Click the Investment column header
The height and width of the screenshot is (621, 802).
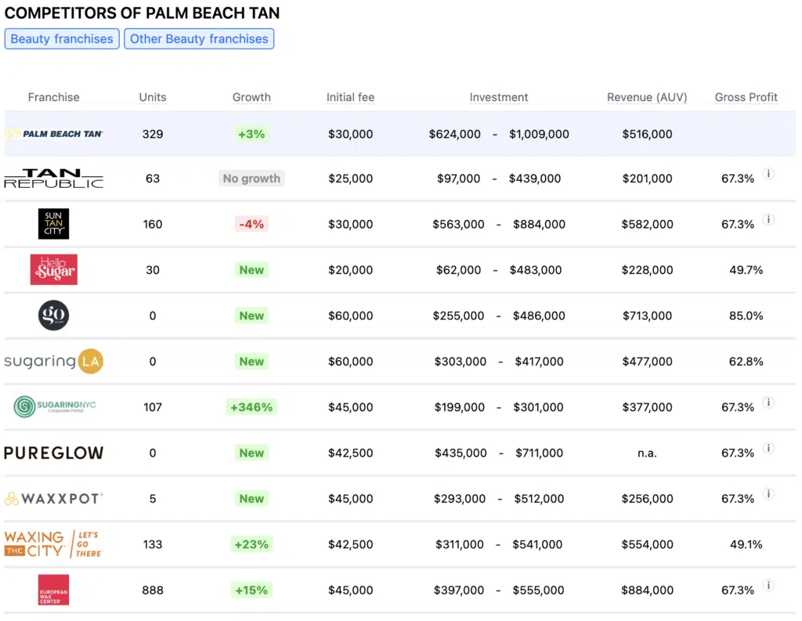(499, 97)
